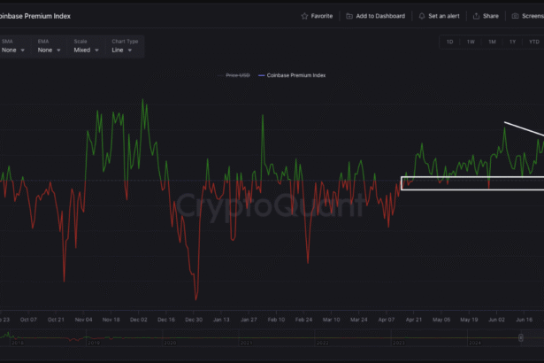Screen dimensions: 544x363
Task: Click the Favorite star icon
Action: click(x=305, y=16)
